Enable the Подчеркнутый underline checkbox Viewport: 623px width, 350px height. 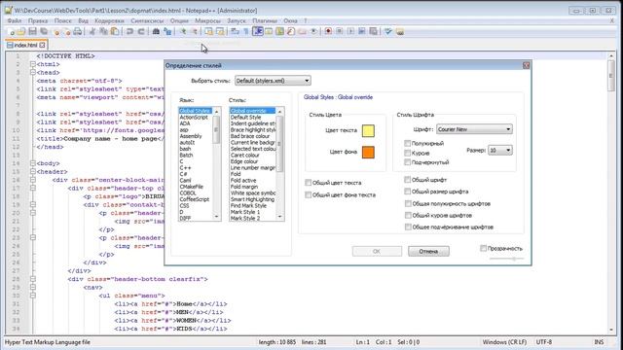point(407,162)
